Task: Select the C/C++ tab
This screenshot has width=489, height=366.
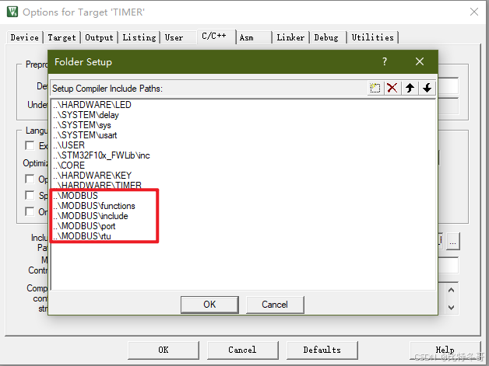Action: [x=216, y=37]
